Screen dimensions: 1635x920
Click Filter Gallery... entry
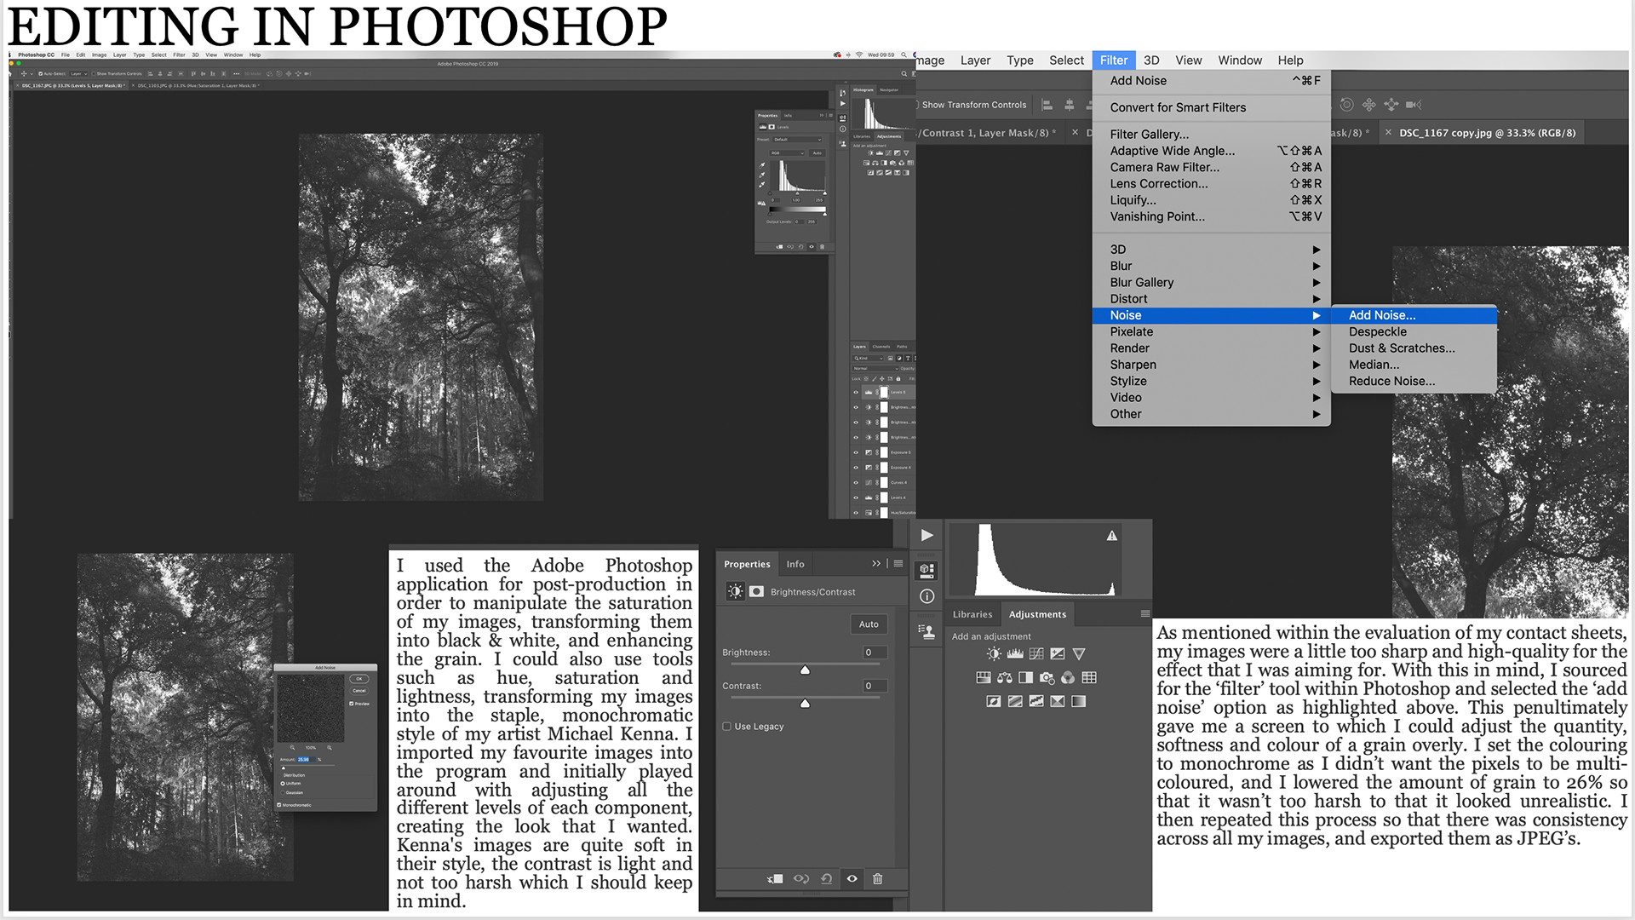coord(1211,135)
